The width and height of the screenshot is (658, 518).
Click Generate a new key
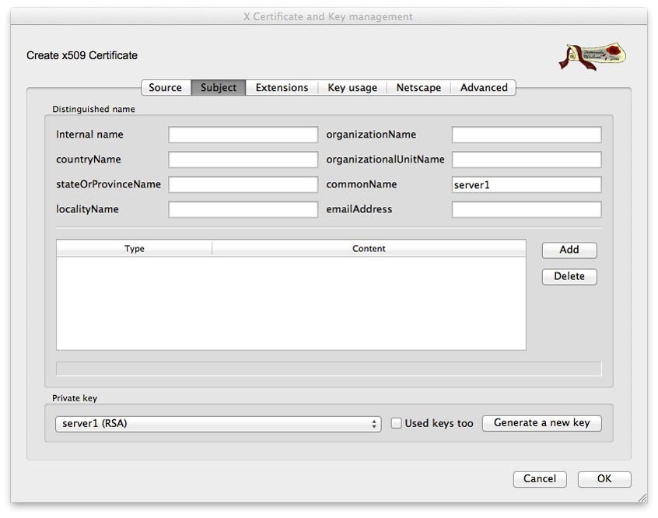click(x=541, y=423)
